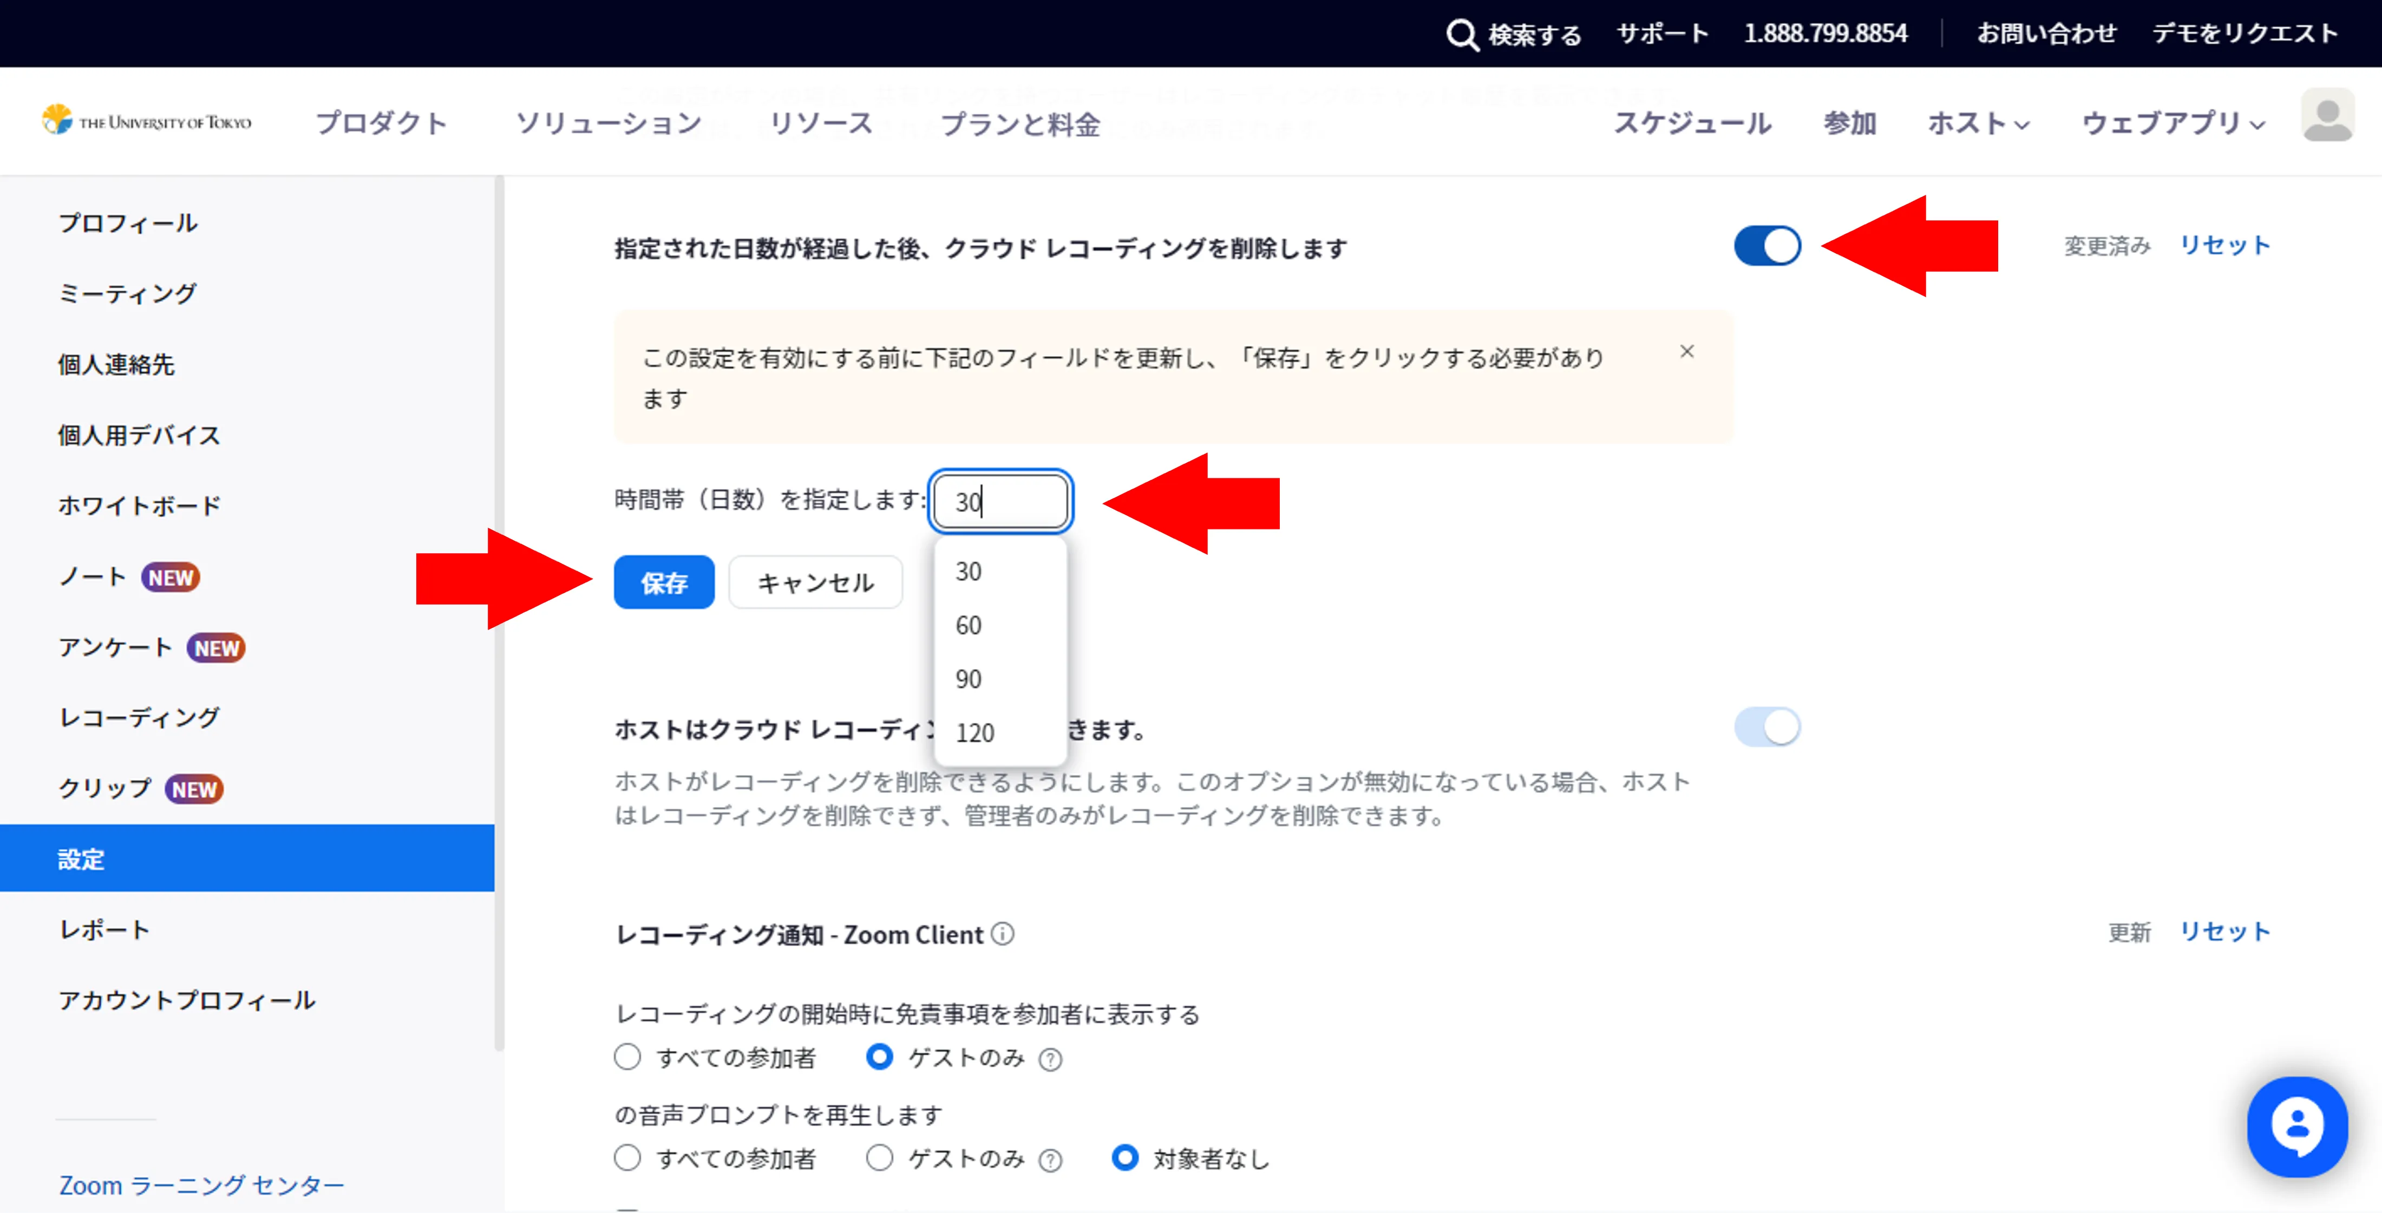Screen dimensions: 2382x1213
Task: Click info icon next to Zoom Client
Action: [x=1003, y=934]
